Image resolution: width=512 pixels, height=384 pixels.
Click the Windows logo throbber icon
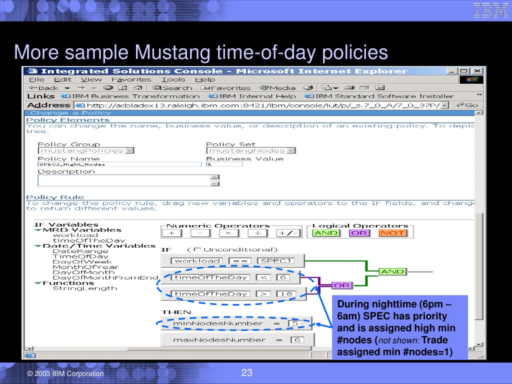click(471, 79)
